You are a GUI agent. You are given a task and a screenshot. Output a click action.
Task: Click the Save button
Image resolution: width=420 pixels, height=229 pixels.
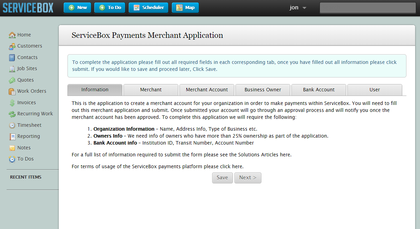(x=223, y=178)
